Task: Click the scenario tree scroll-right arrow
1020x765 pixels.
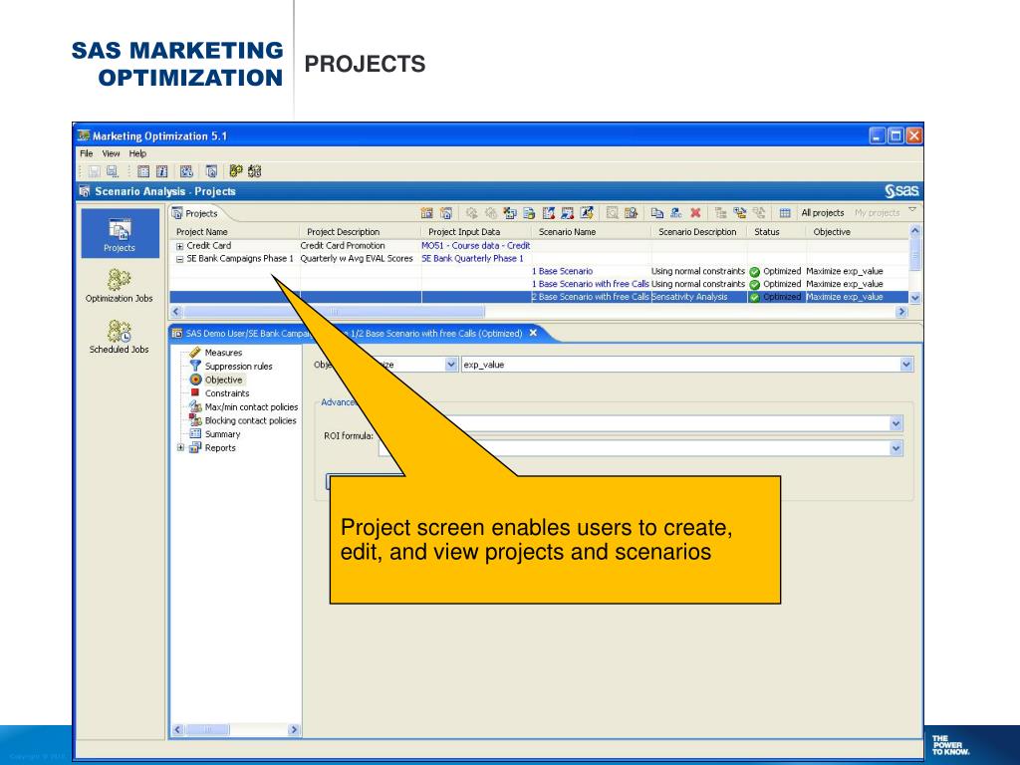Action: 294,730
